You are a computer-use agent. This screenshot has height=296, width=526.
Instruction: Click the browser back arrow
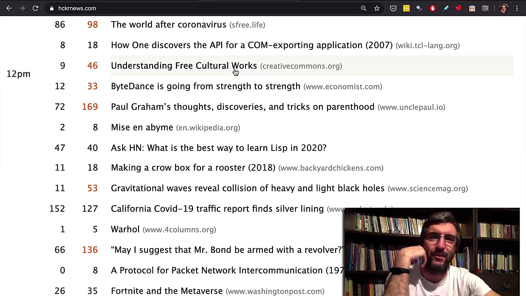point(9,8)
